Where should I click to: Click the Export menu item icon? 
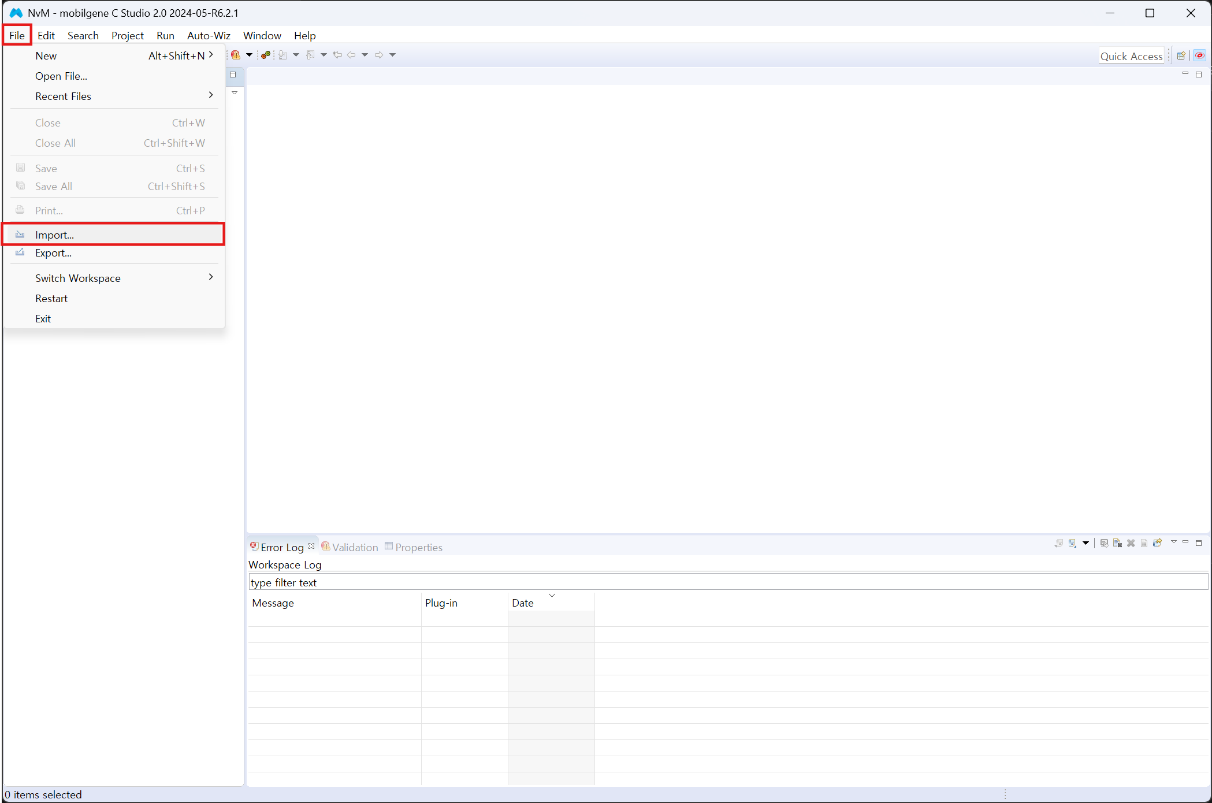[x=20, y=252]
